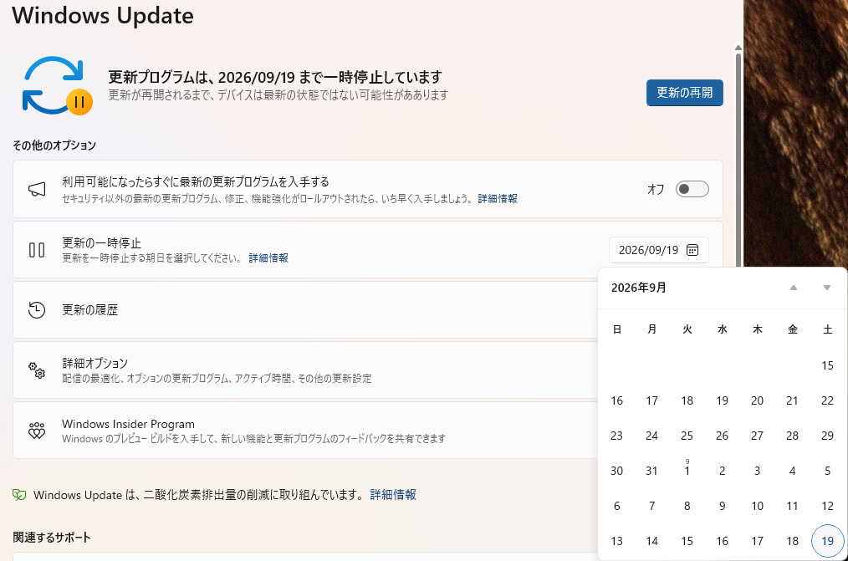Select date 11 in the calendar
The image size is (848, 561).
click(x=792, y=506)
